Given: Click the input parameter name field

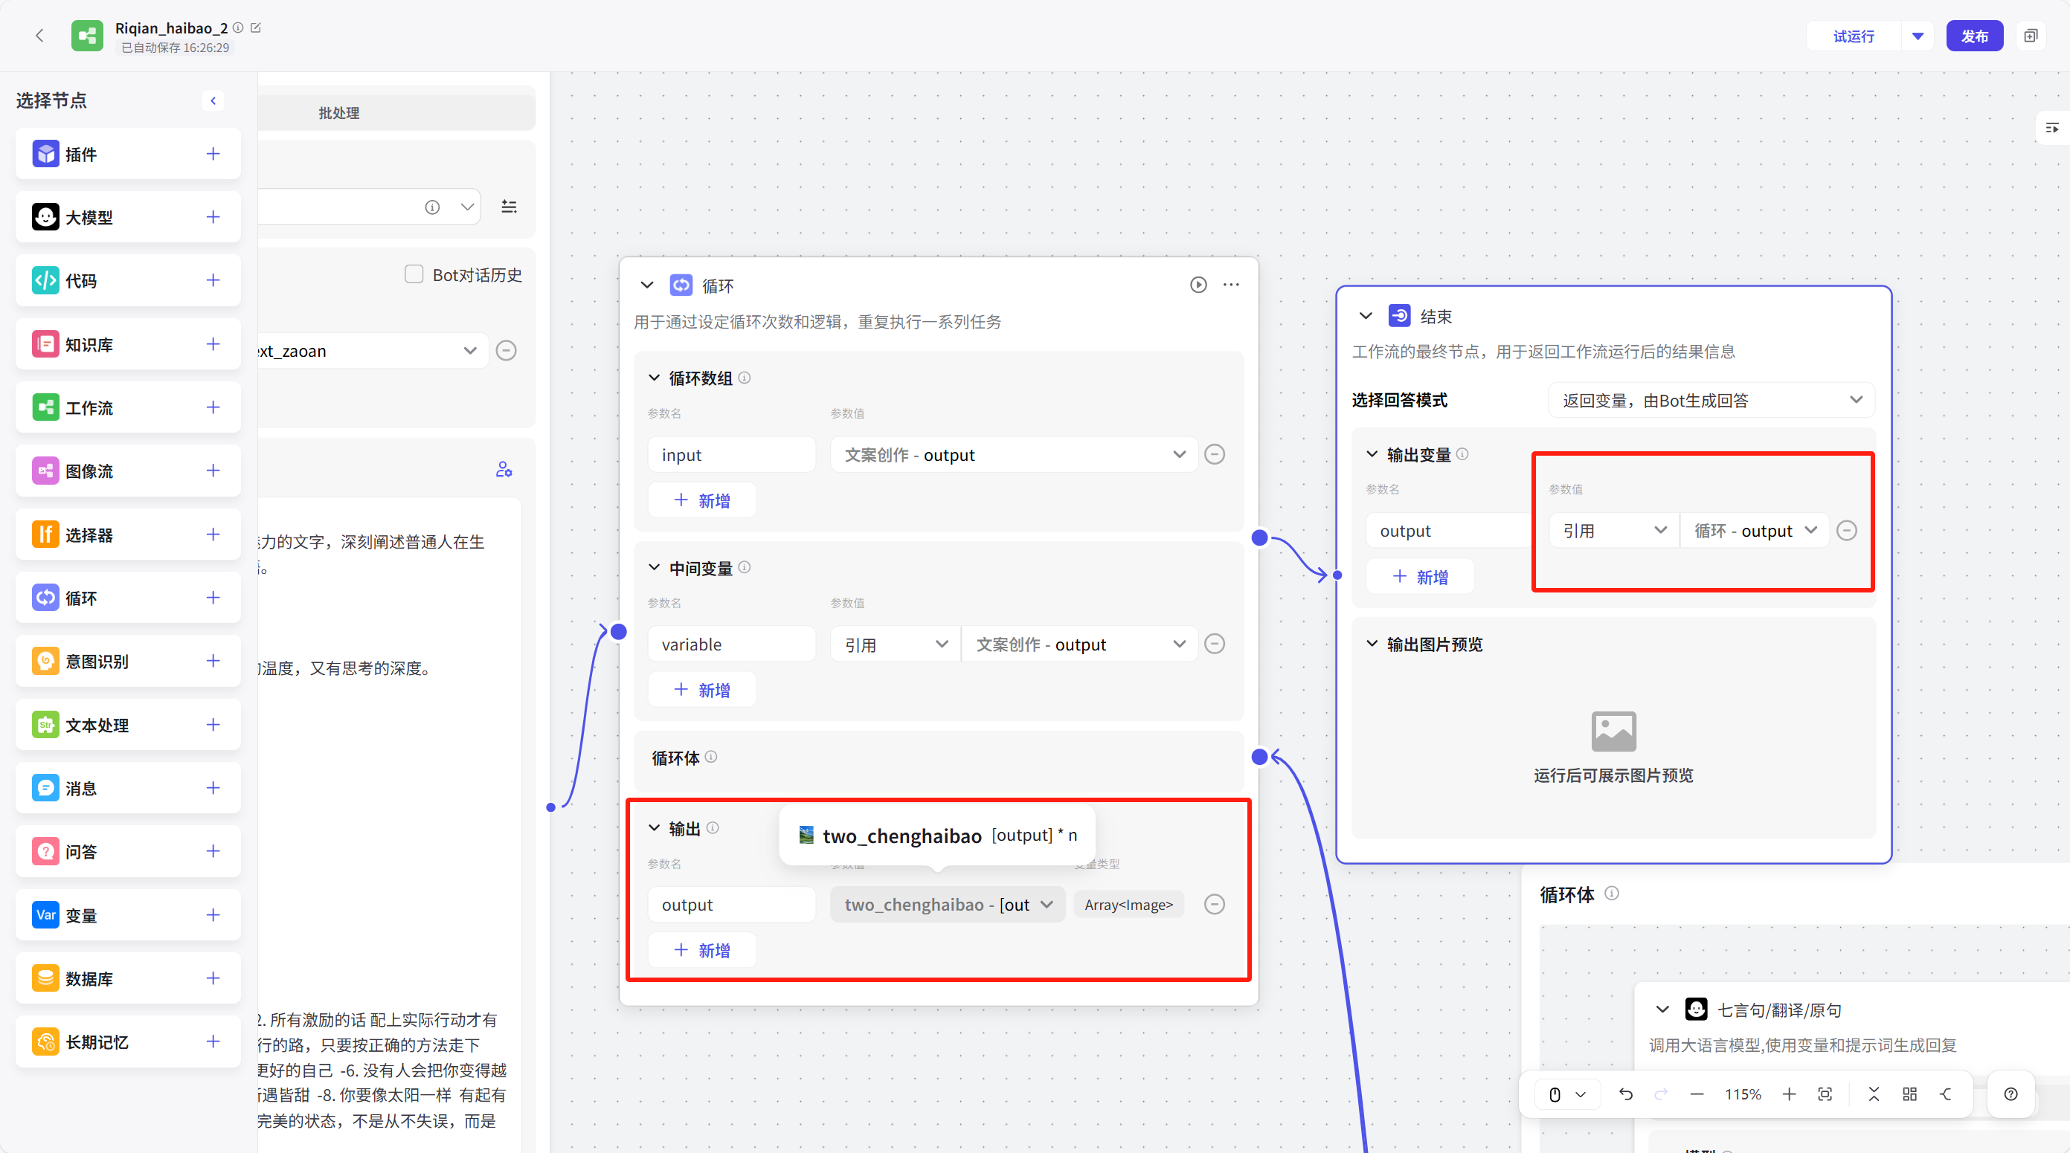Looking at the screenshot, I should pos(731,454).
